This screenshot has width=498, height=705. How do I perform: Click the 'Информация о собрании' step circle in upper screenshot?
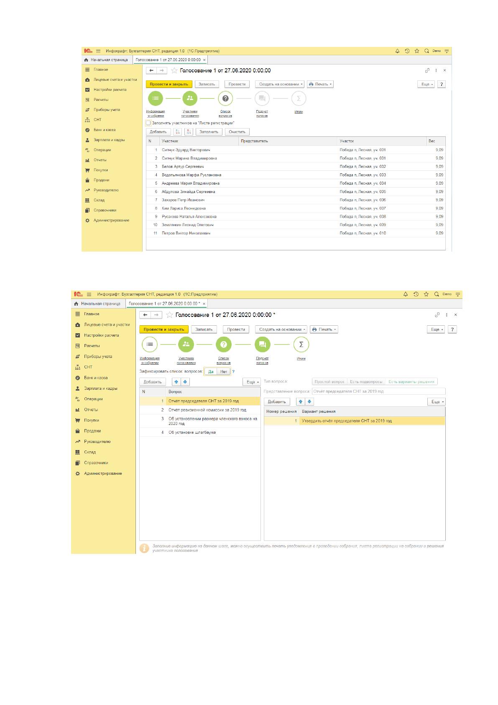(156, 98)
